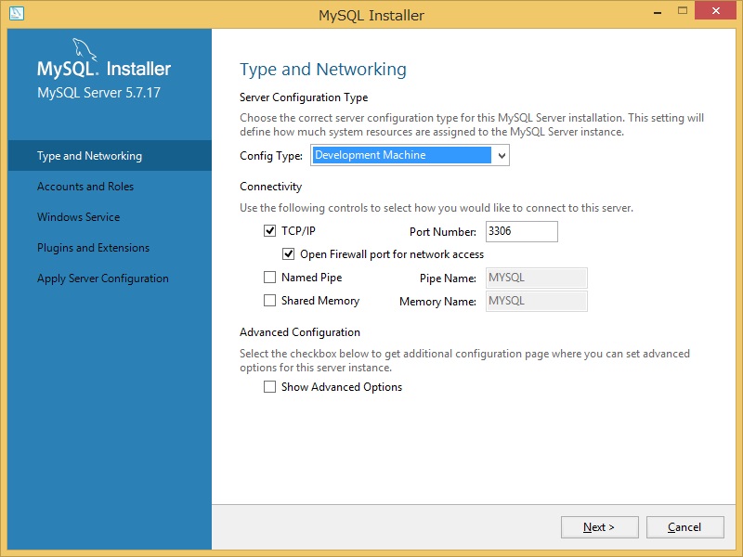Toggle the TCP/IP checkbox
The width and height of the screenshot is (743, 557).
[269, 231]
